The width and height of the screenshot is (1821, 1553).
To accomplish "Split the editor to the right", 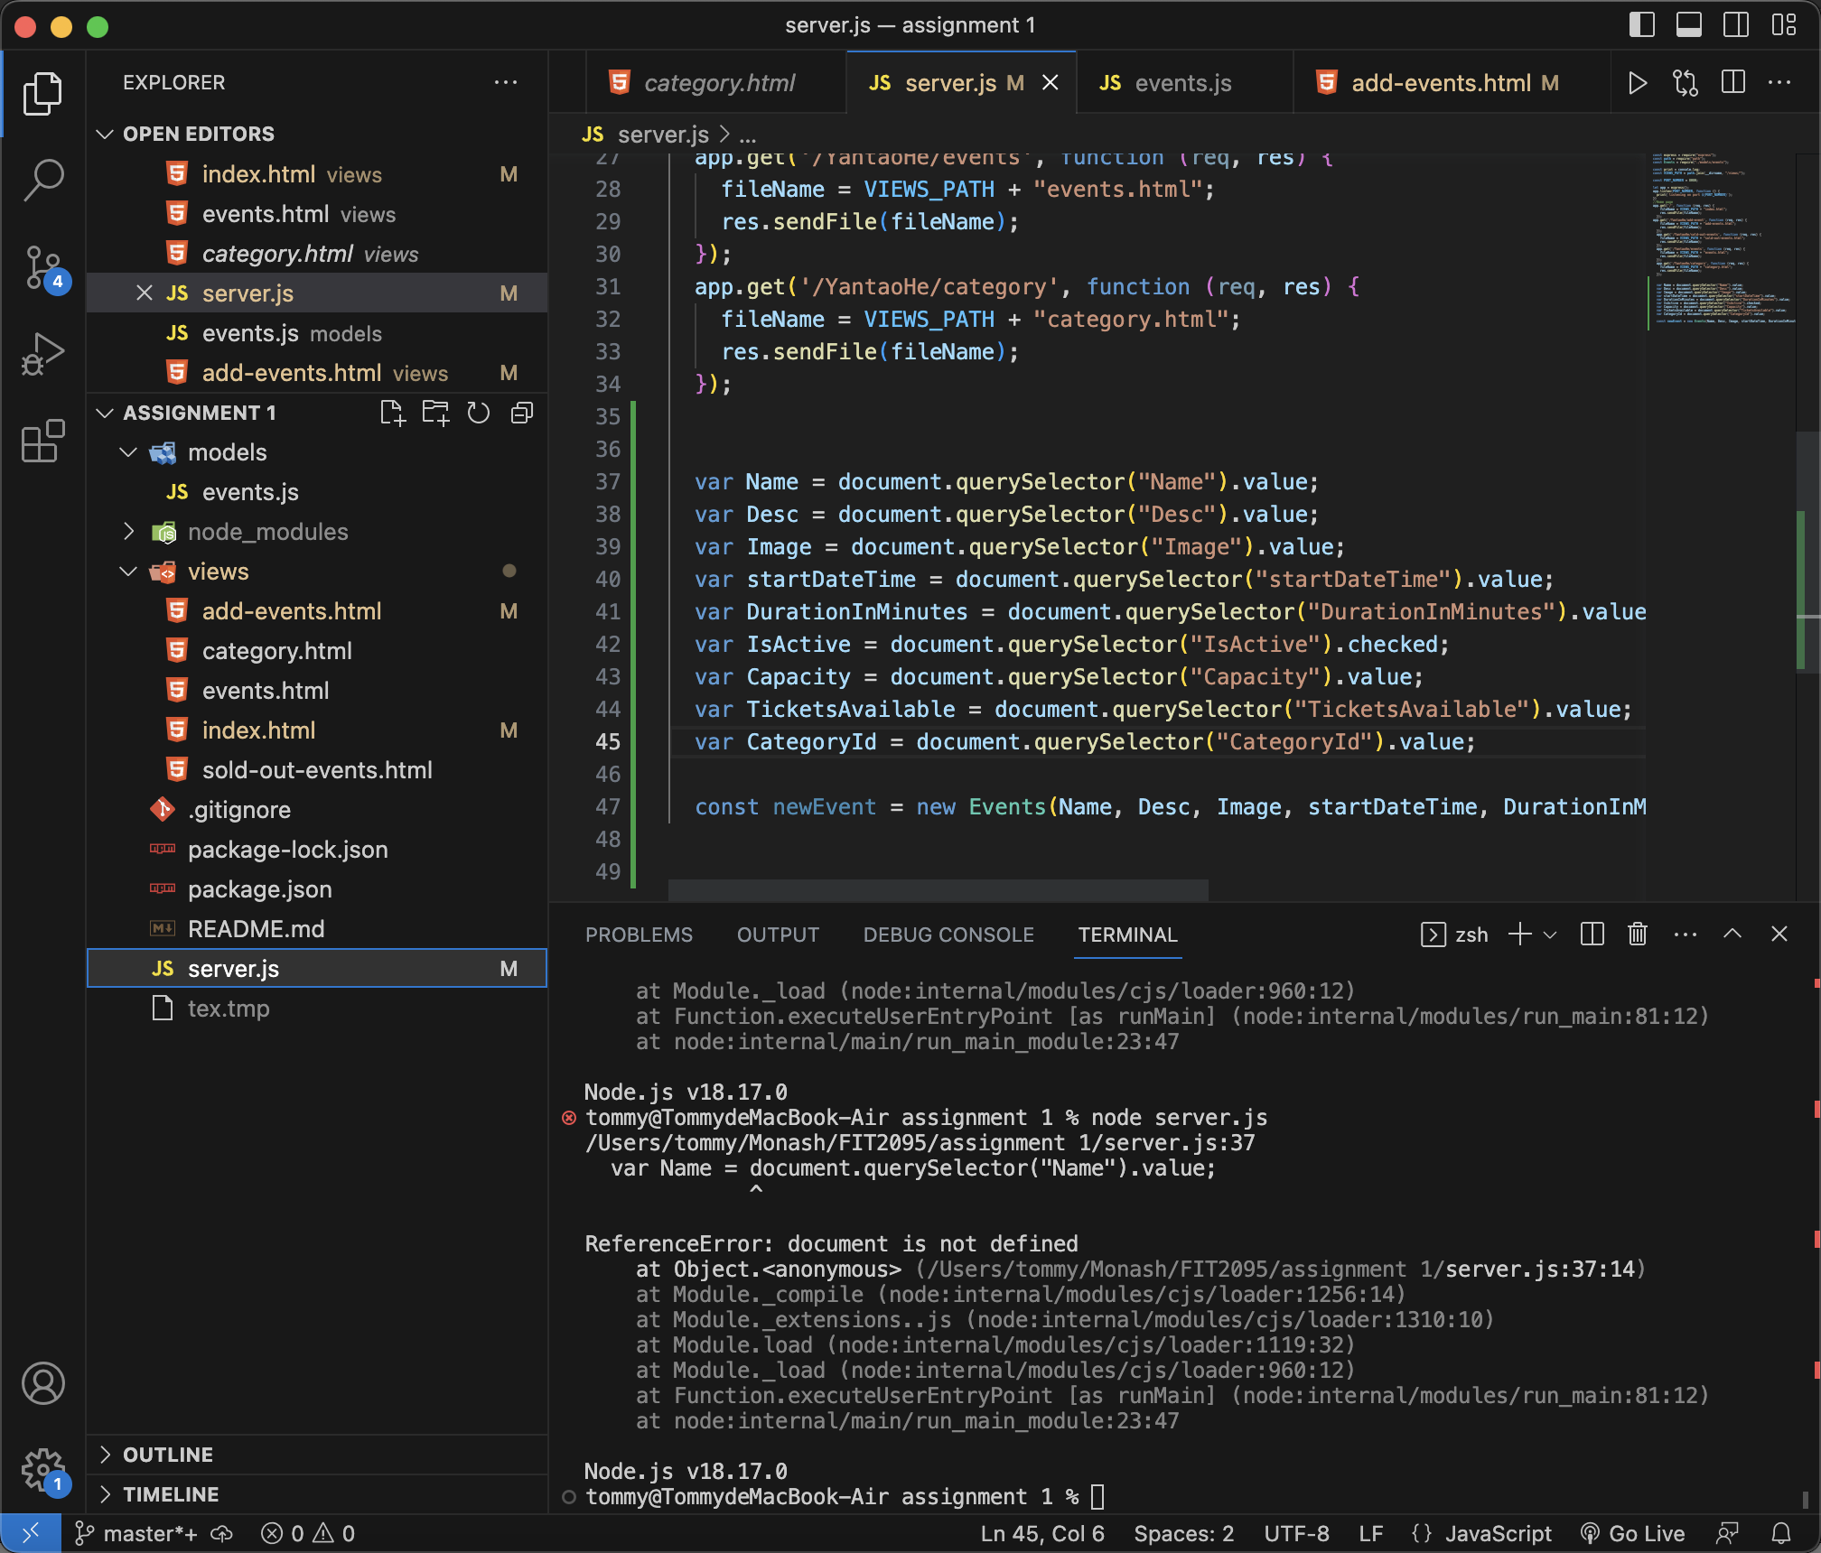I will coord(1732,83).
